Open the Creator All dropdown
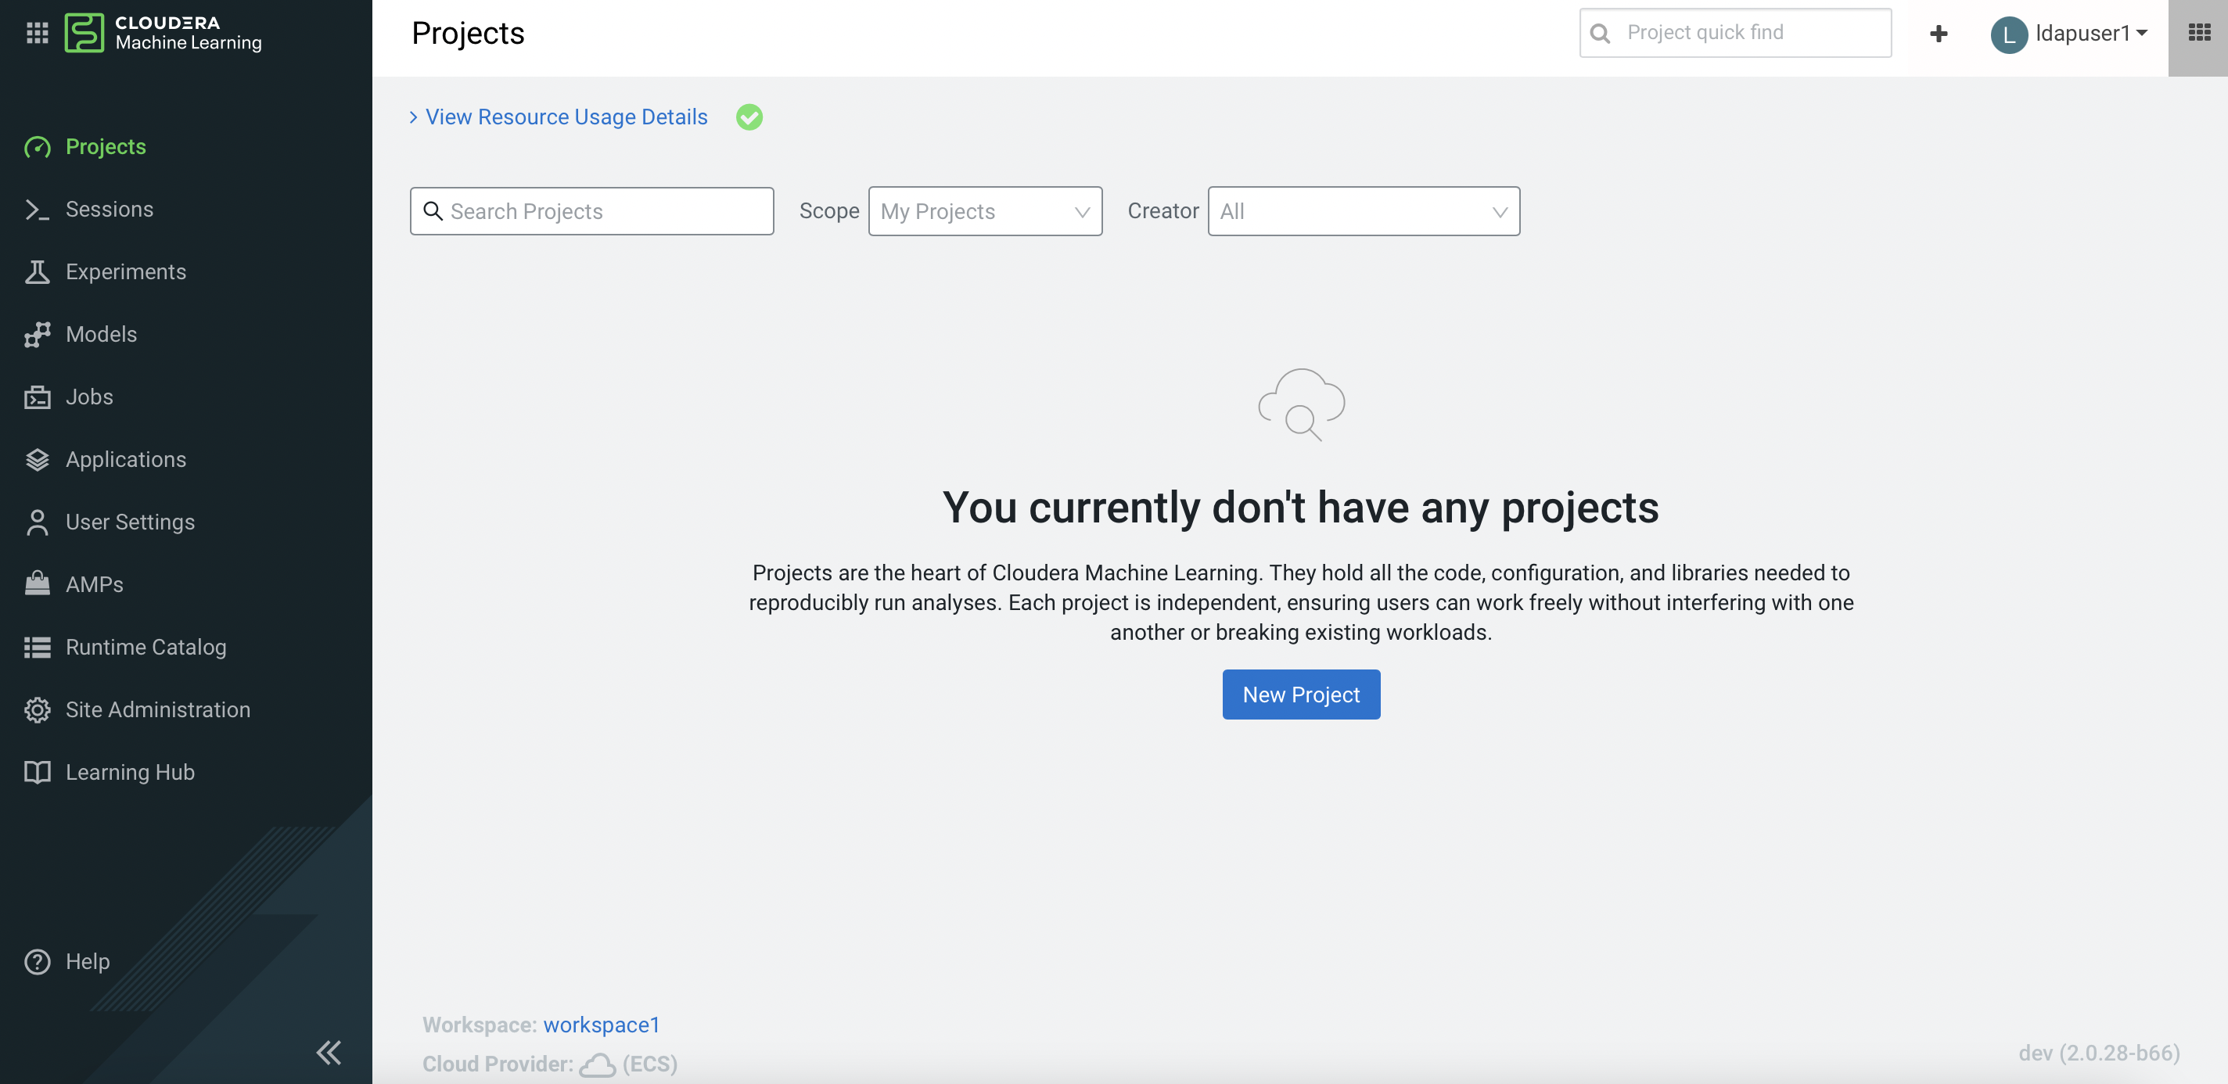 click(1363, 211)
